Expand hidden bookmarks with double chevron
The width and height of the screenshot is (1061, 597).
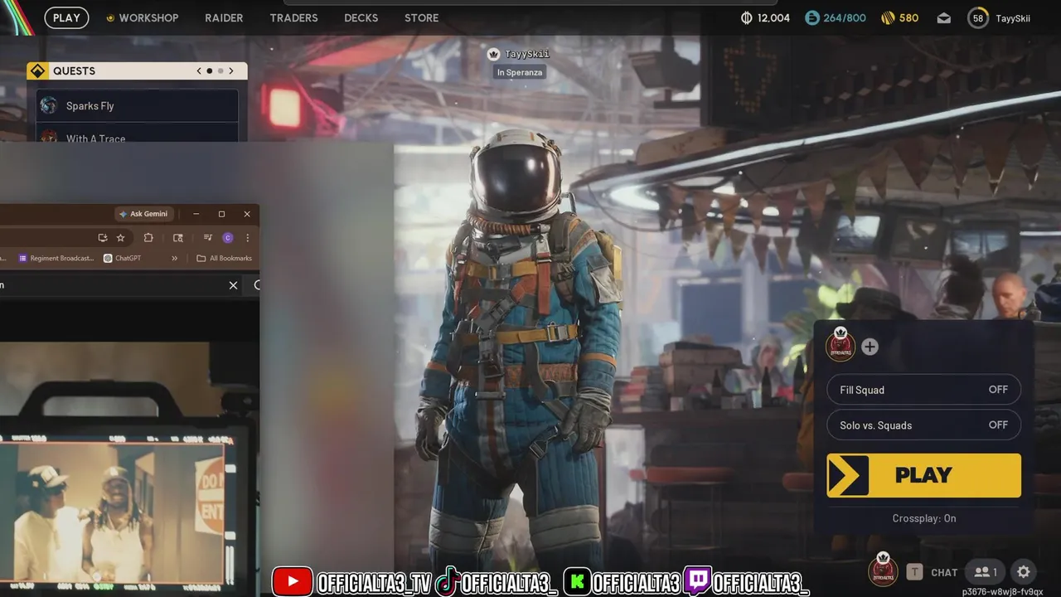click(x=174, y=258)
